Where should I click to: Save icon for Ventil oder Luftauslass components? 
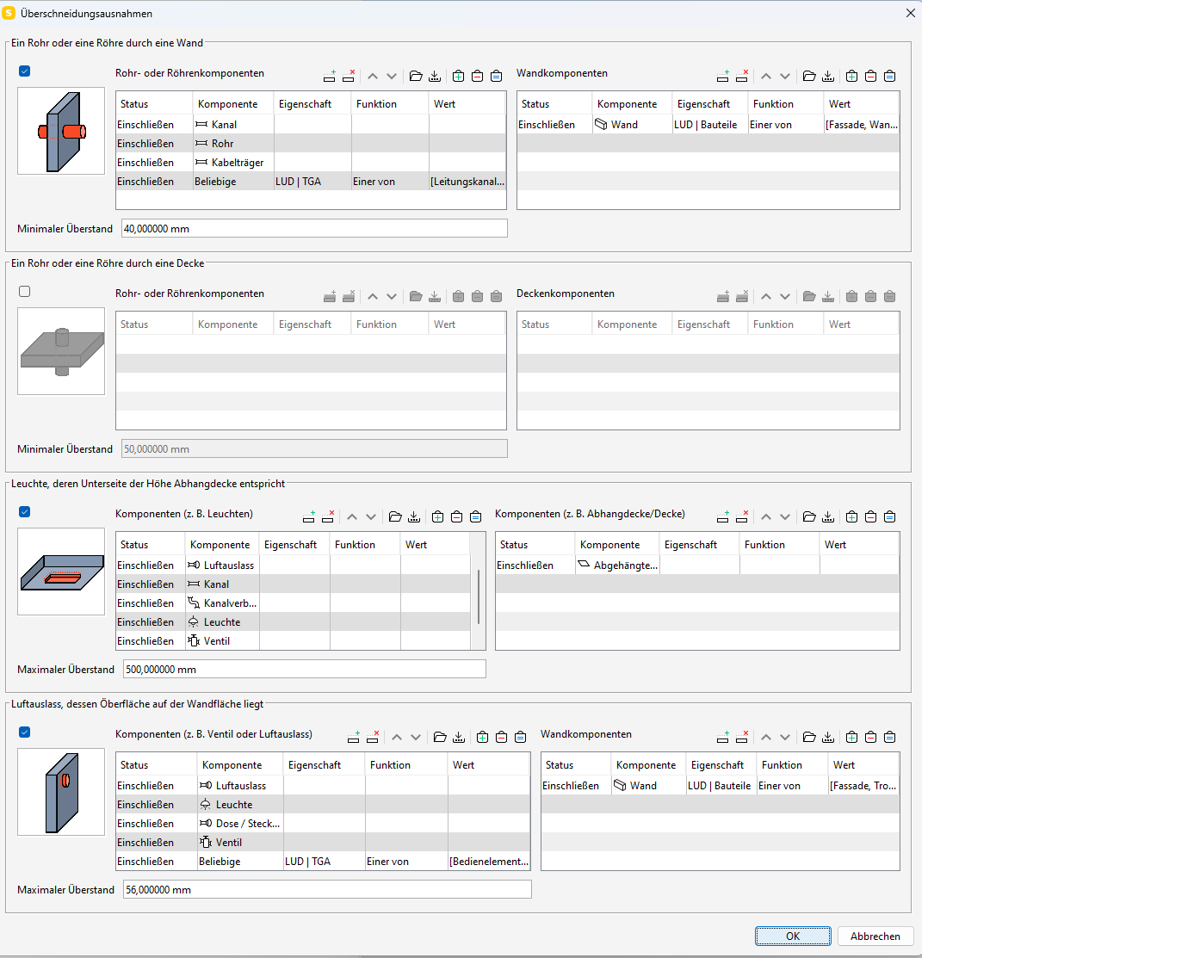[x=459, y=737]
